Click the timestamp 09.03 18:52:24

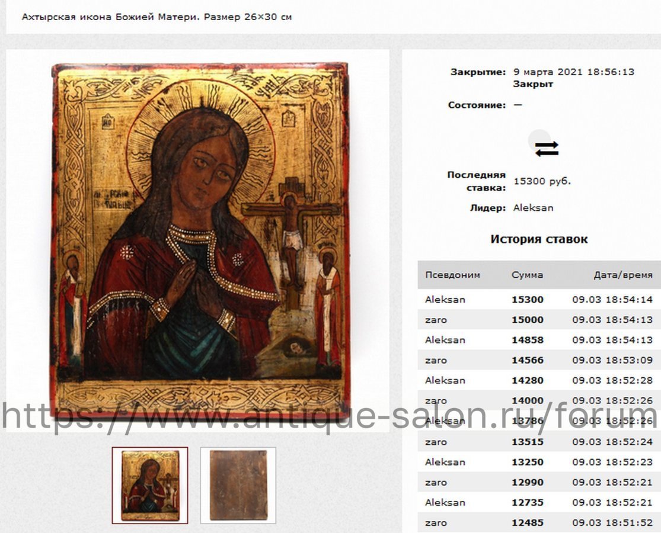[612, 442]
